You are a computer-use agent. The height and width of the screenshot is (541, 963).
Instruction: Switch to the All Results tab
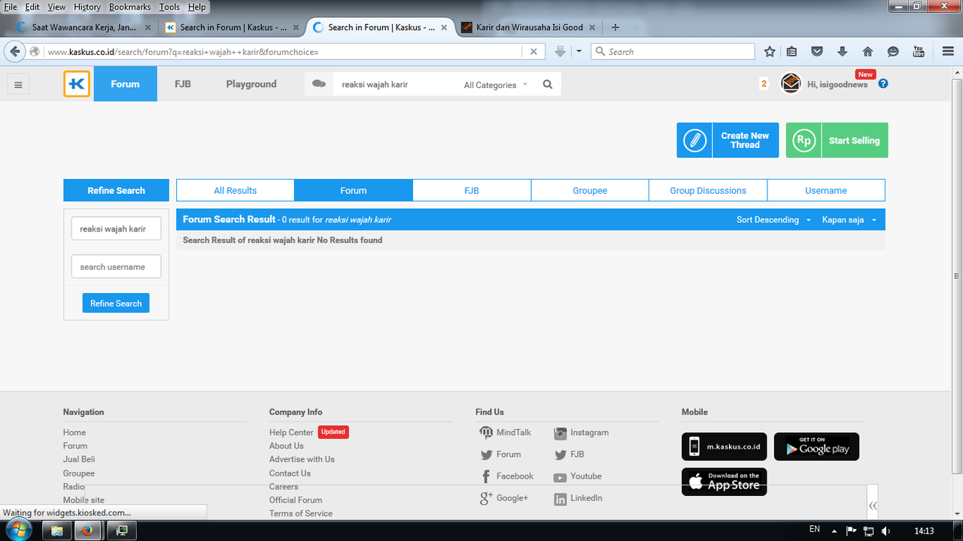point(235,191)
